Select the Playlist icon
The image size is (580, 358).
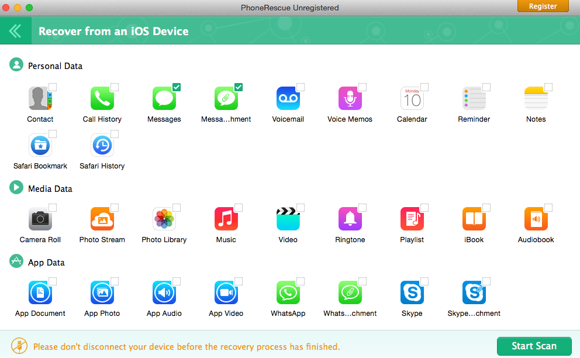tap(412, 219)
